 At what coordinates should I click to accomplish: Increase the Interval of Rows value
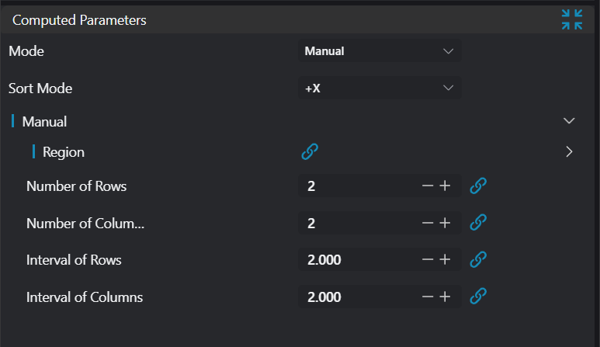(446, 259)
